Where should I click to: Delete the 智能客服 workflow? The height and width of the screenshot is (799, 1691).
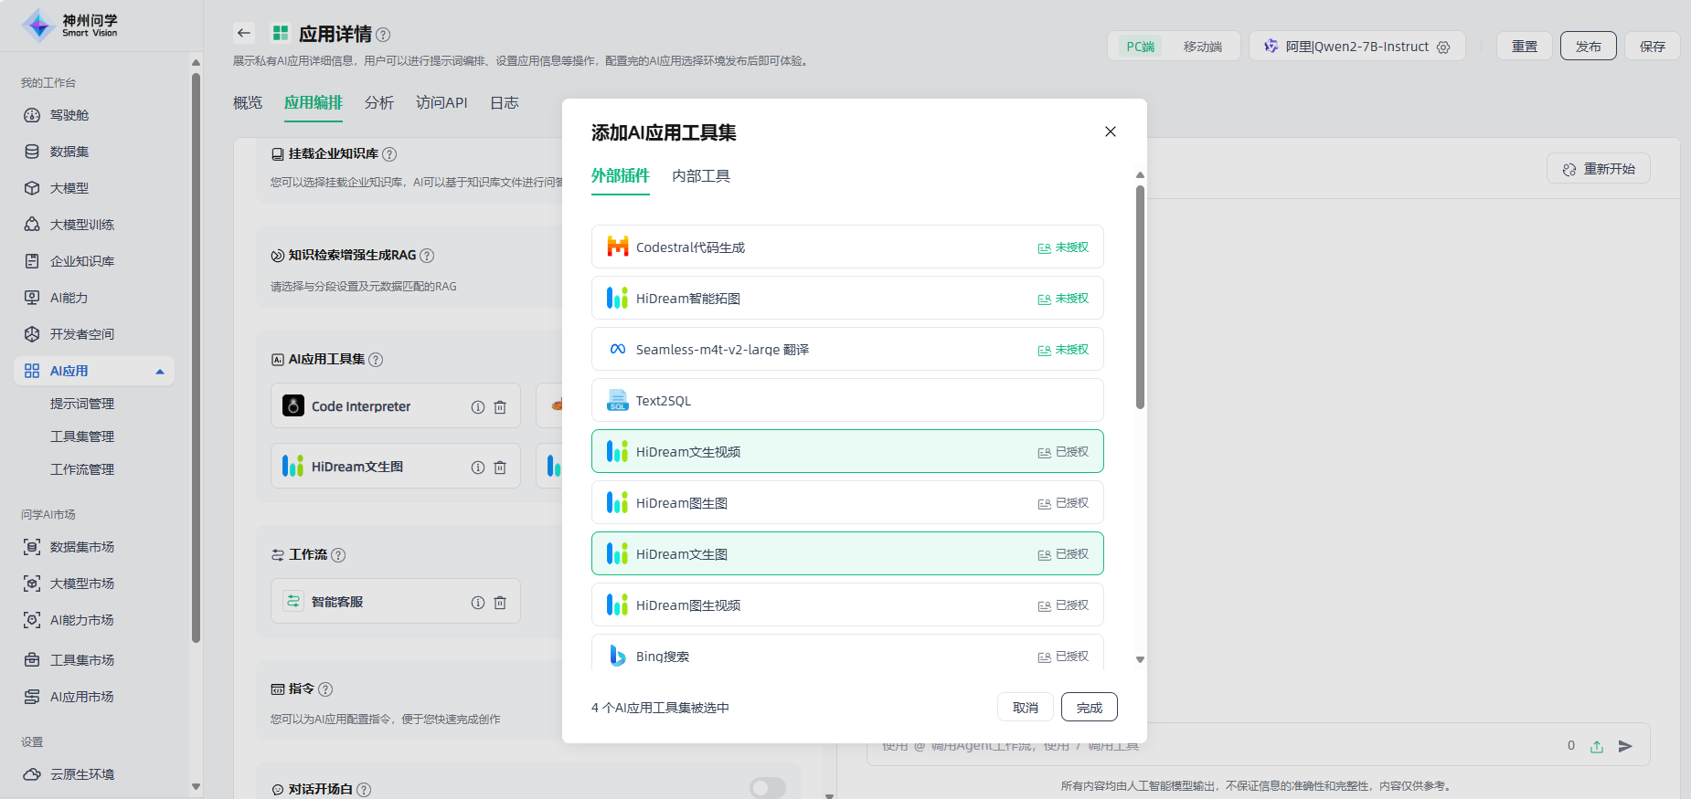pyautogui.click(x=500, y=603)
